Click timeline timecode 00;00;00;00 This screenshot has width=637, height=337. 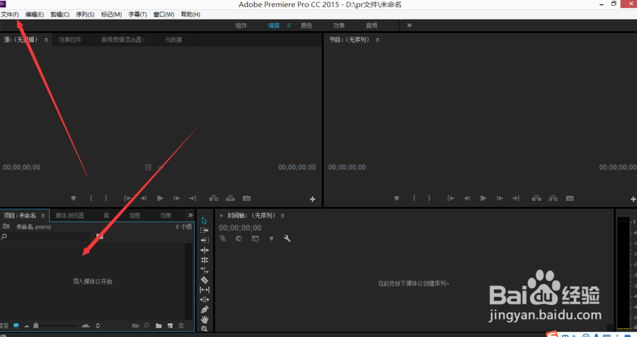click(x=240, y=228)
